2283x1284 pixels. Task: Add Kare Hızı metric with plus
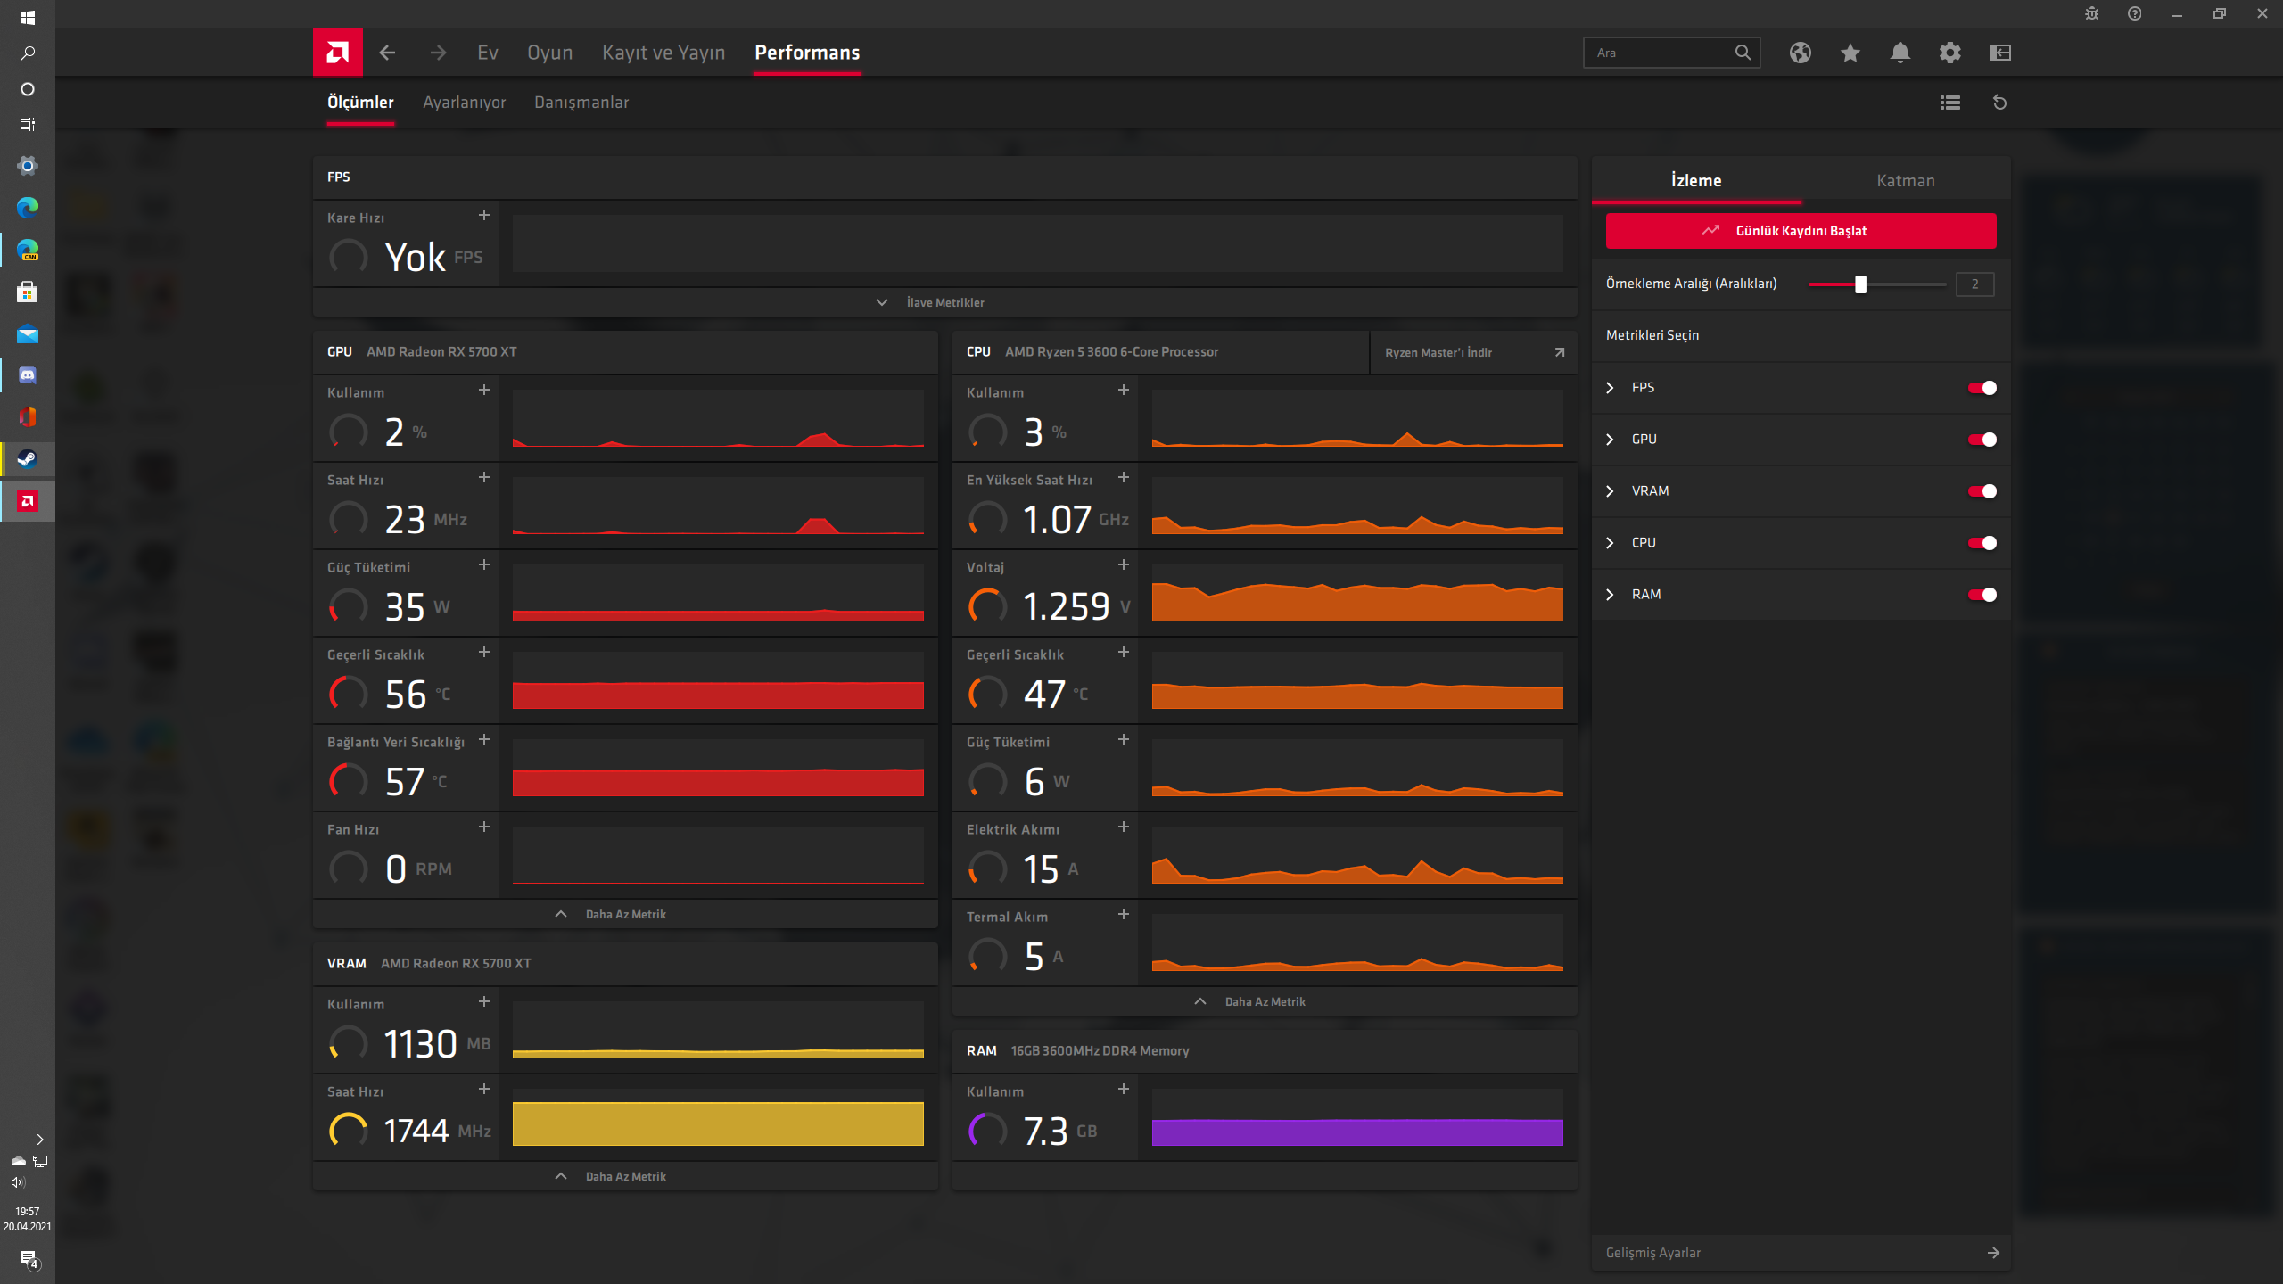pos(484,215)
